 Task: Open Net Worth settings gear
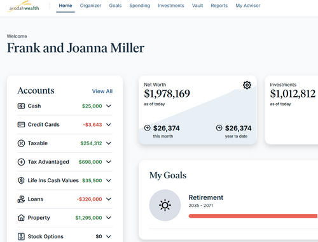pos(247,85)
